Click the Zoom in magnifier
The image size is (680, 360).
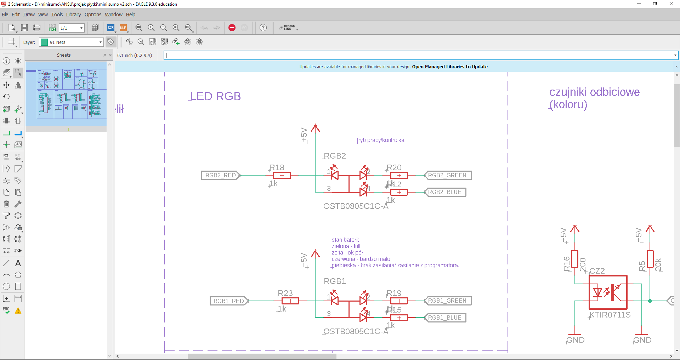pos(151,28)
